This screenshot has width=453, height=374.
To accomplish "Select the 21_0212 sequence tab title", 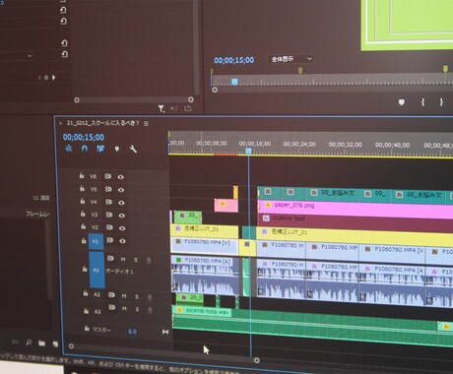I will coord(102,123).
